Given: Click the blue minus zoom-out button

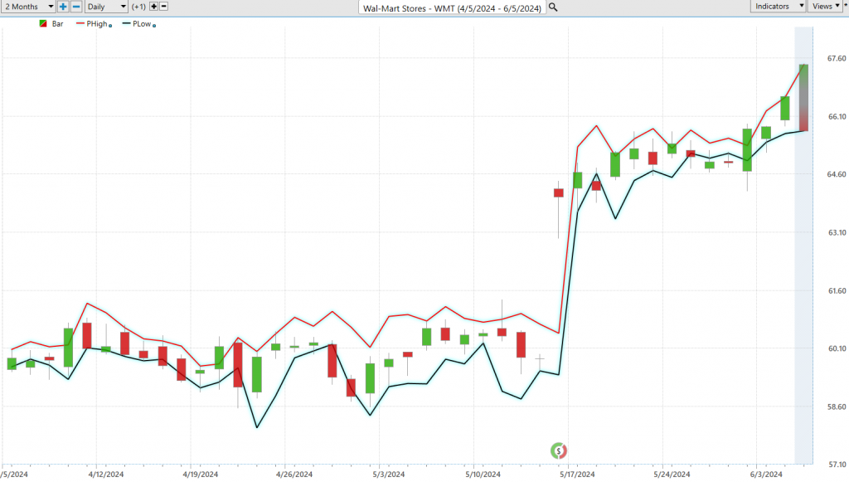Looking at the screenshot, I should click(76, 7).
